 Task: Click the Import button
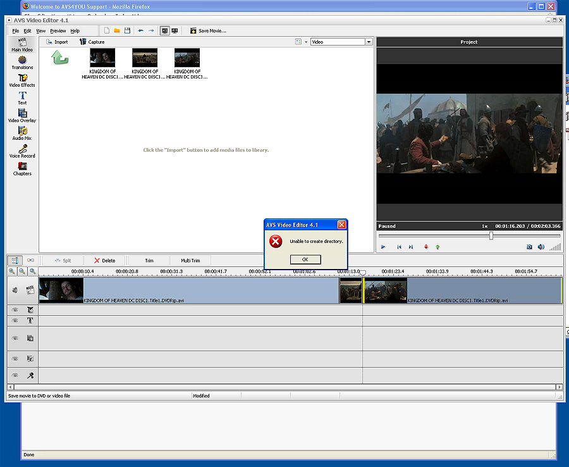57,42
